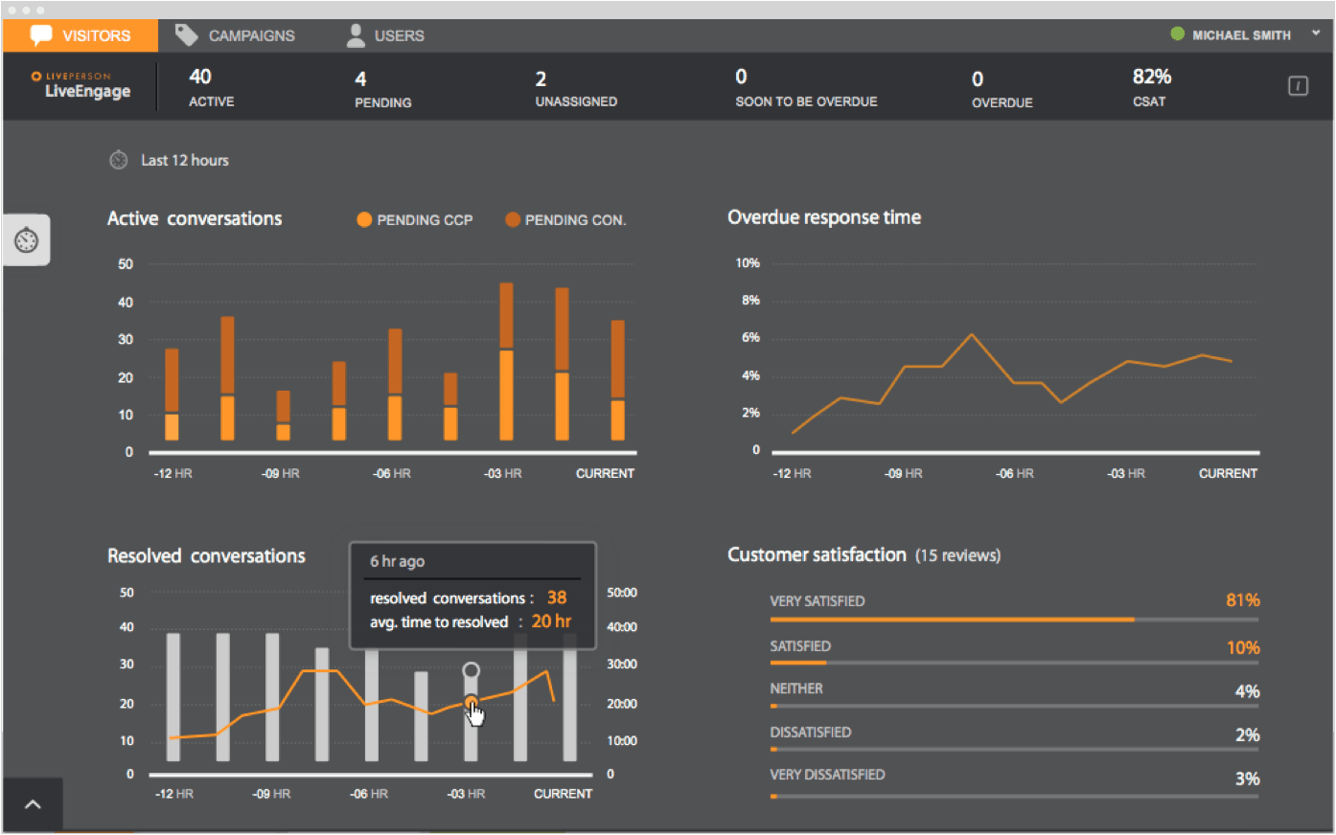Viewport: 1336px width, 835px height.
Task: Click the user silhouette icon on the Users tab
Action: 355,34
